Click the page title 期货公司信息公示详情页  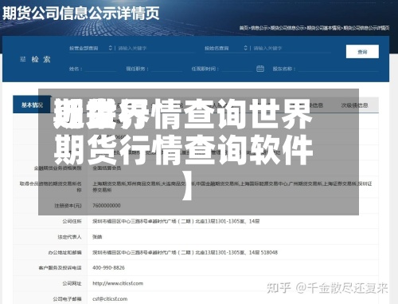tap(81, 13)
